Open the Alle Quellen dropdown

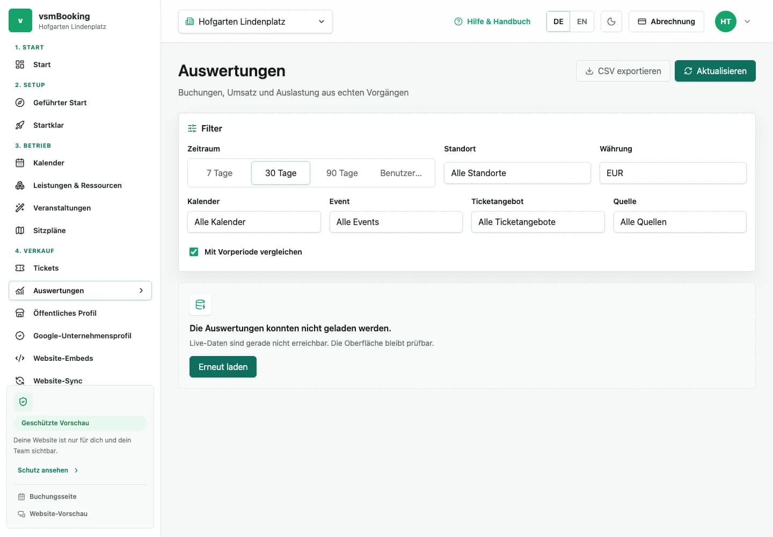(680, 222)
